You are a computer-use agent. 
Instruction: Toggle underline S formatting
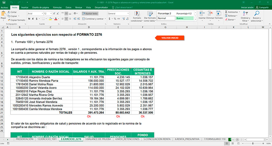pos(37,19)
